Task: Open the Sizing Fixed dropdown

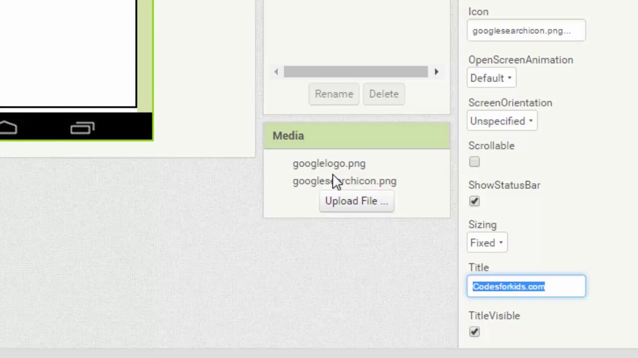Action: pyautogui.click(x=487, y=243)
